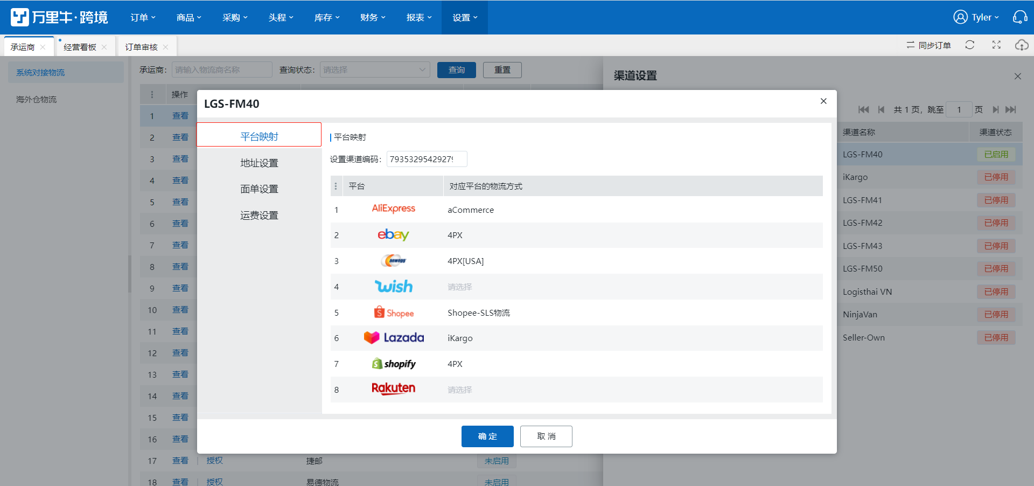Close the 渠道设置 side panel
Image resolution: width=1034 pixels, height=486 pixels.
coord(1018,77)
